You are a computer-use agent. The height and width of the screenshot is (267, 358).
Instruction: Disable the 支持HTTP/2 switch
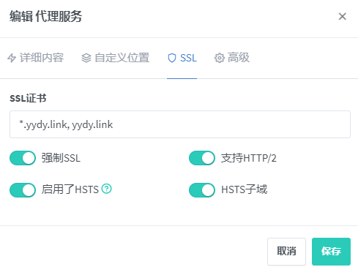202,158
